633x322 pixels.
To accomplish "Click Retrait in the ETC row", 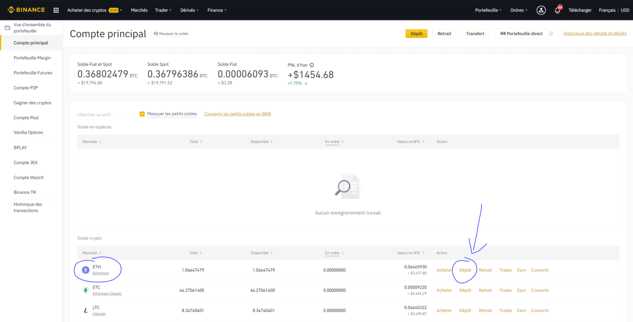I will 485,290.
